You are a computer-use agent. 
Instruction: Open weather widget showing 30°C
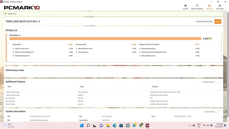(x=9, y=125)
